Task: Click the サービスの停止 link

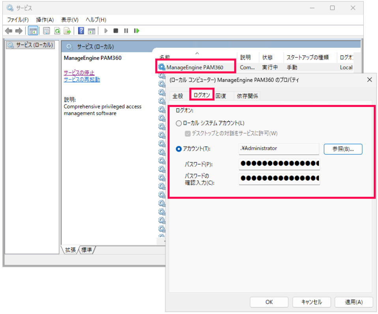Action: (x=79, y=72)
